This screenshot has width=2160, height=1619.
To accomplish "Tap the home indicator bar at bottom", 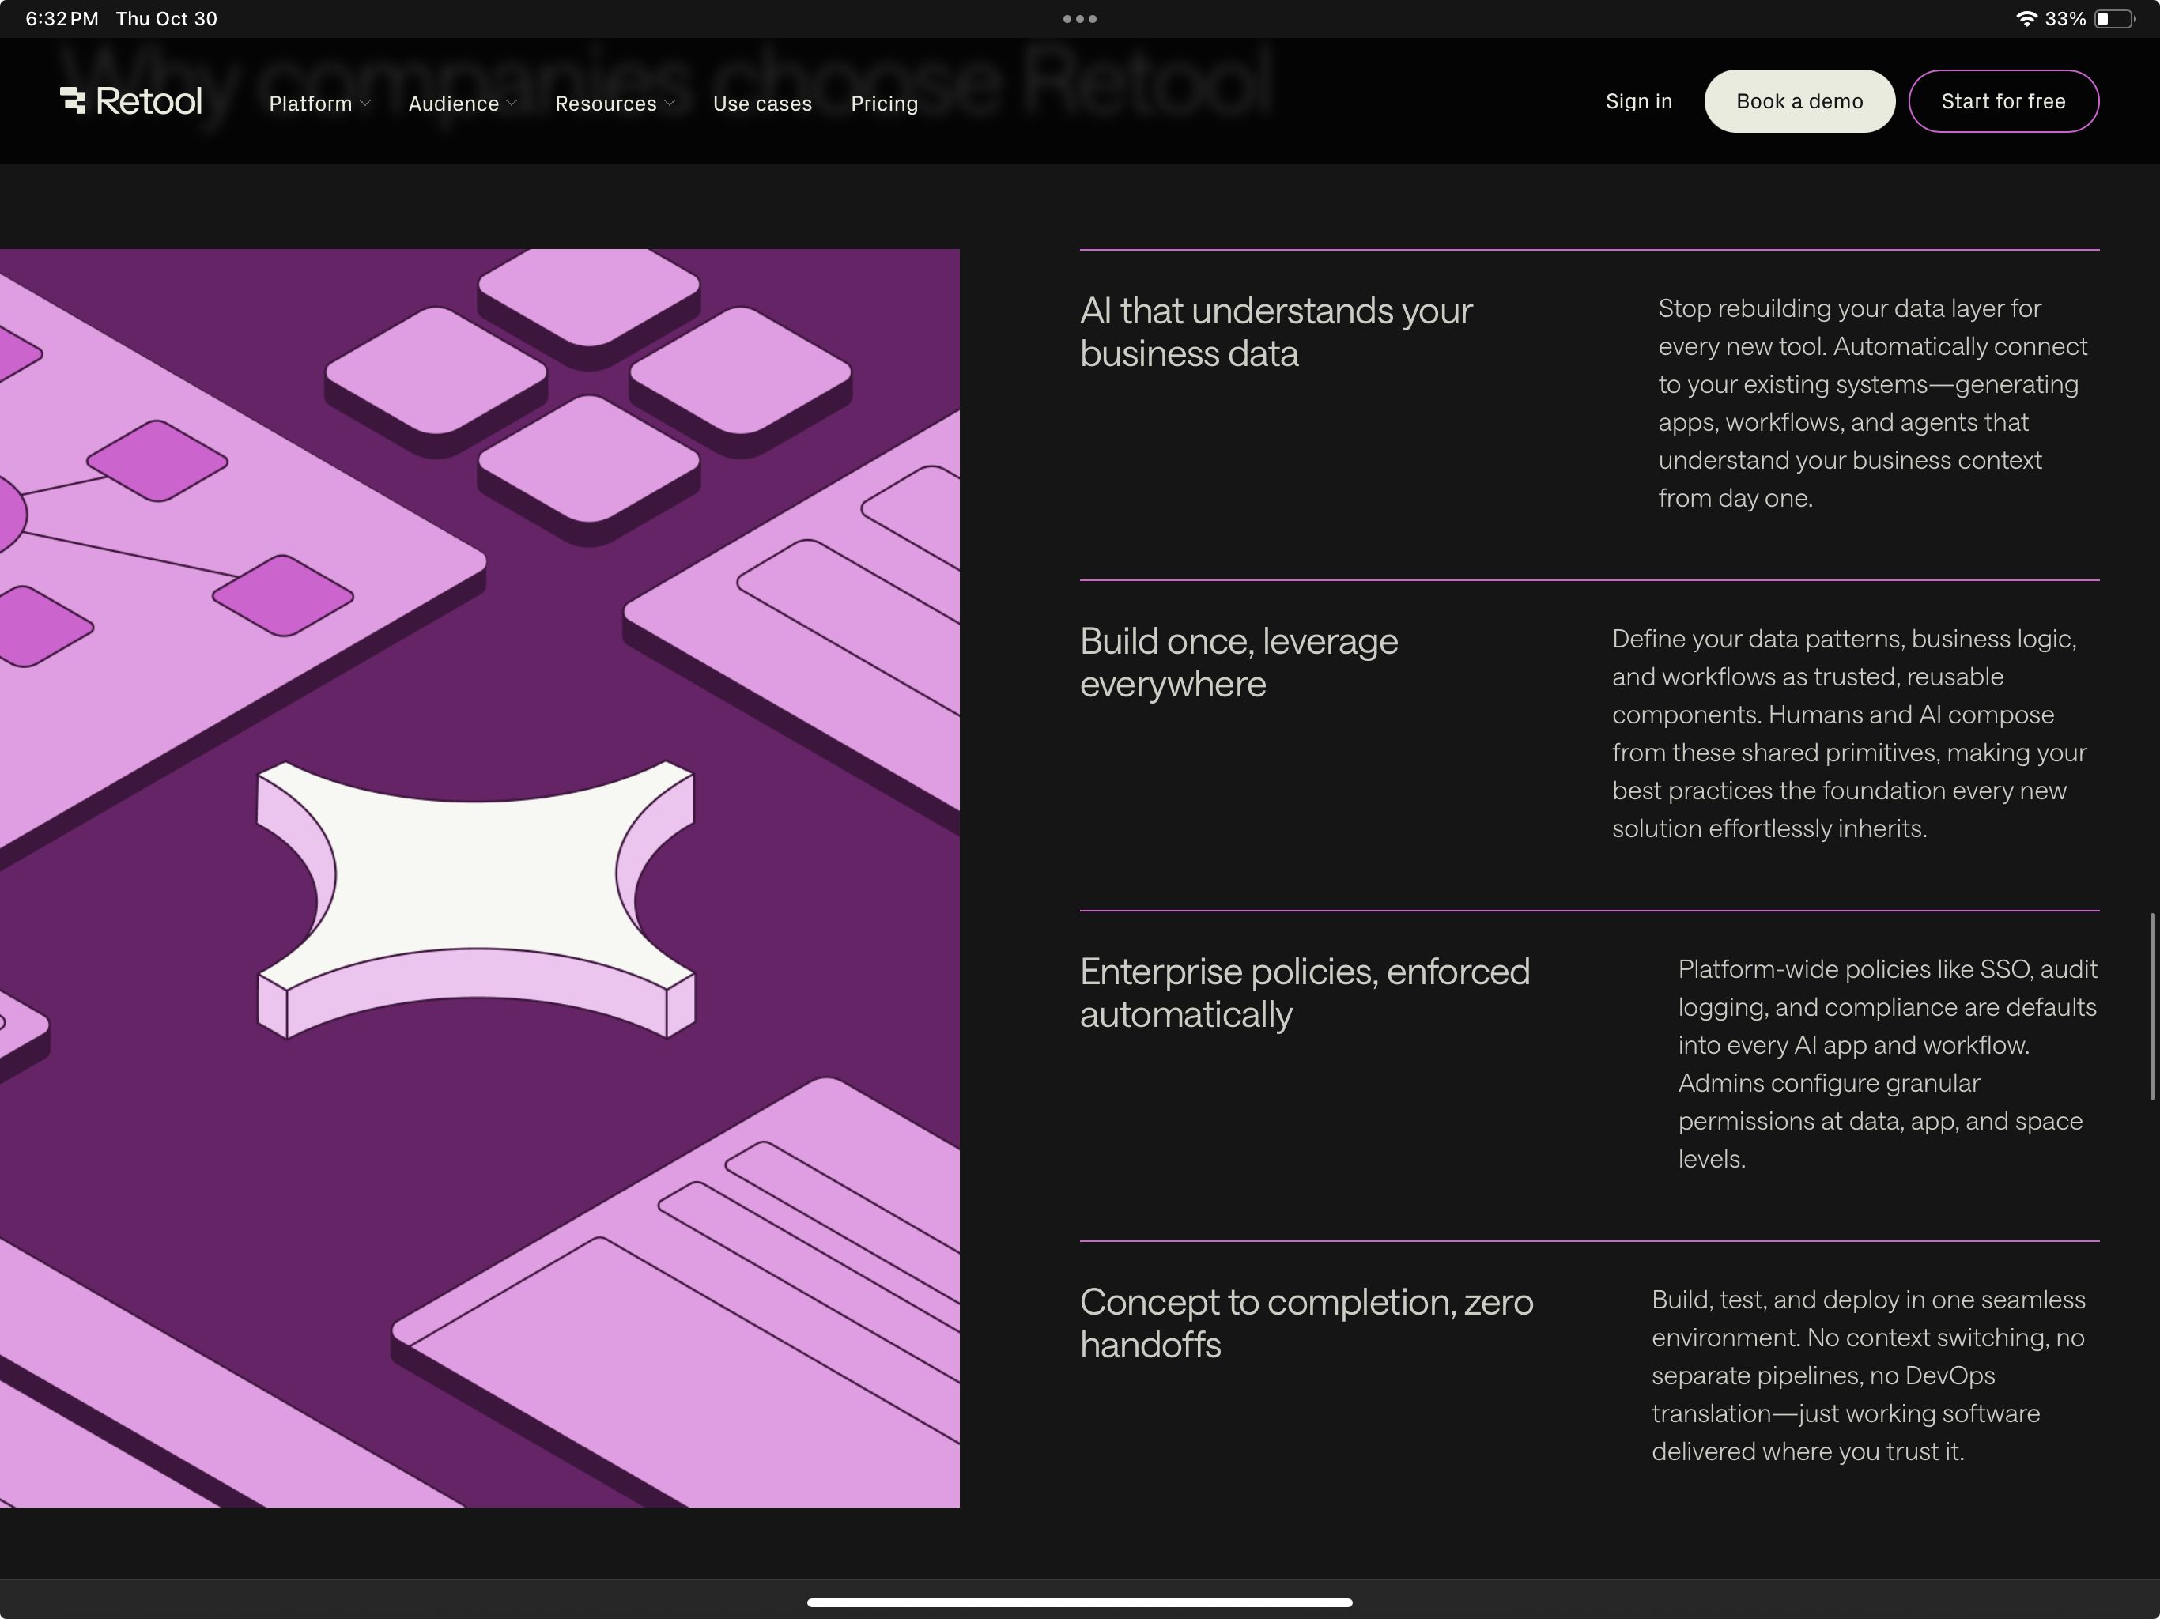I will (x=1079, y=1602).
